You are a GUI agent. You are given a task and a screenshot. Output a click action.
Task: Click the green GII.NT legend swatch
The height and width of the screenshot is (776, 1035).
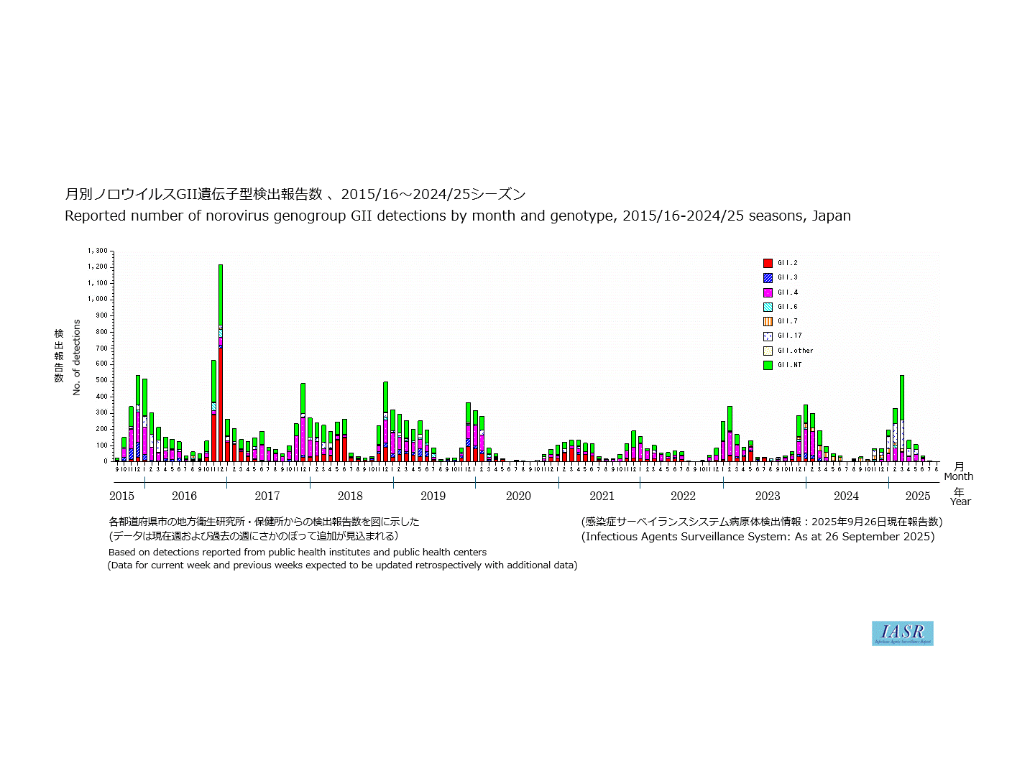tap(768, 365)
